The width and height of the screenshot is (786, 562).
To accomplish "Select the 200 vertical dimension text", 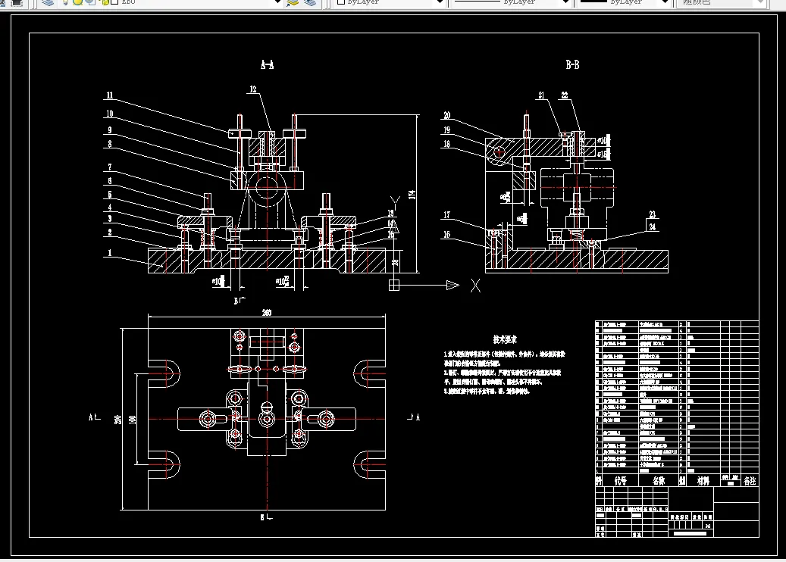I will (118, 420).
